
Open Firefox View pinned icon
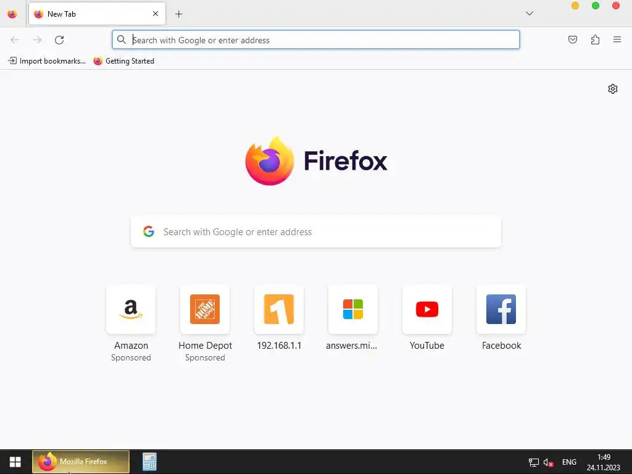pyautogui.click(x=12, y=14)
